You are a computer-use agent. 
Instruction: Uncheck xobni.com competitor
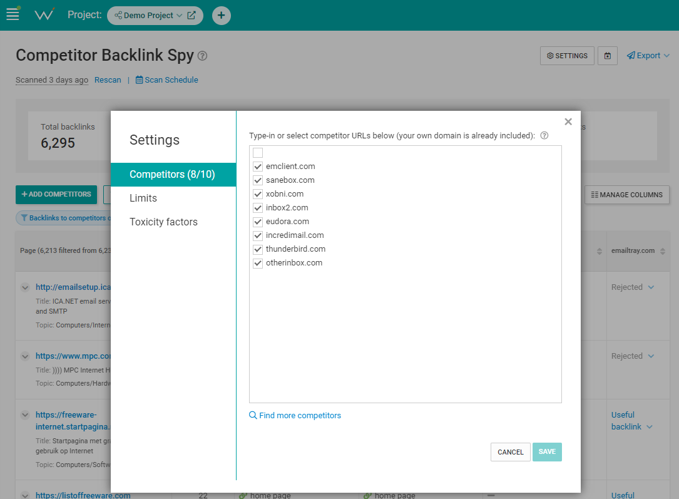click(x=258, y=194)
